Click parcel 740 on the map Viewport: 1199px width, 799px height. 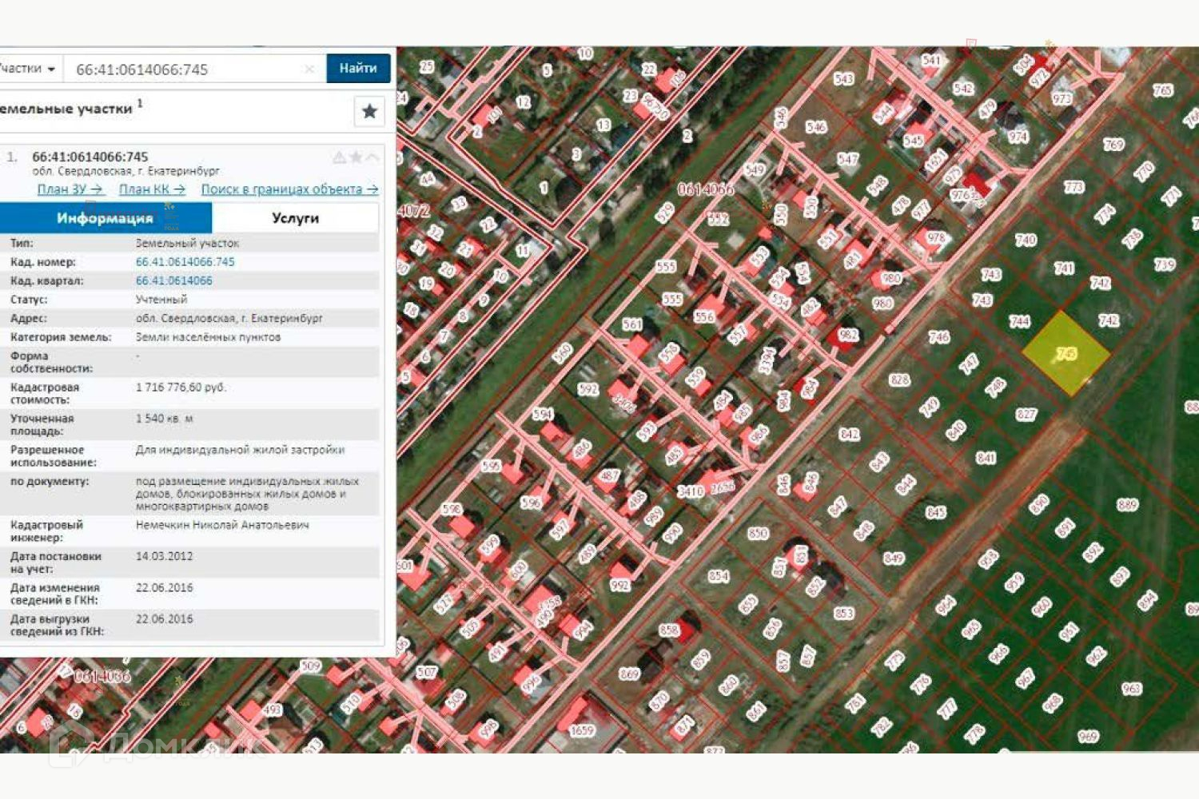tap(1026, 240)
